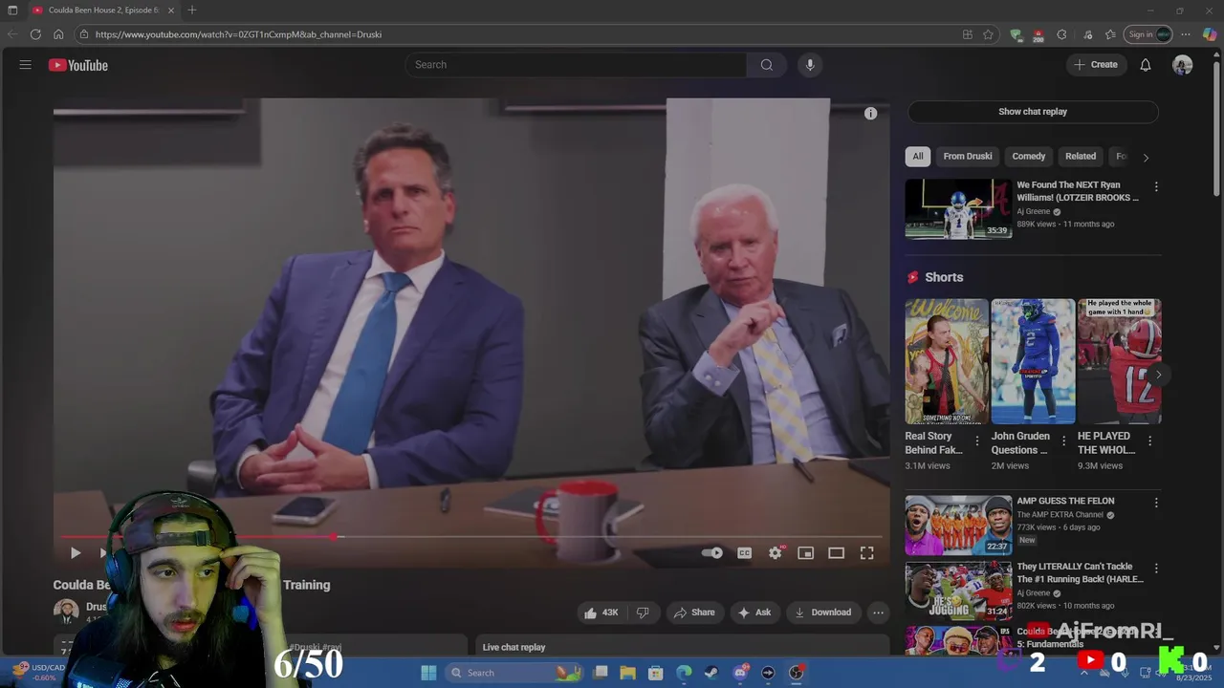Screen dimensions: 1224x688
Task: Open Steam from the taskbar
Action: [x=711, y=673]
